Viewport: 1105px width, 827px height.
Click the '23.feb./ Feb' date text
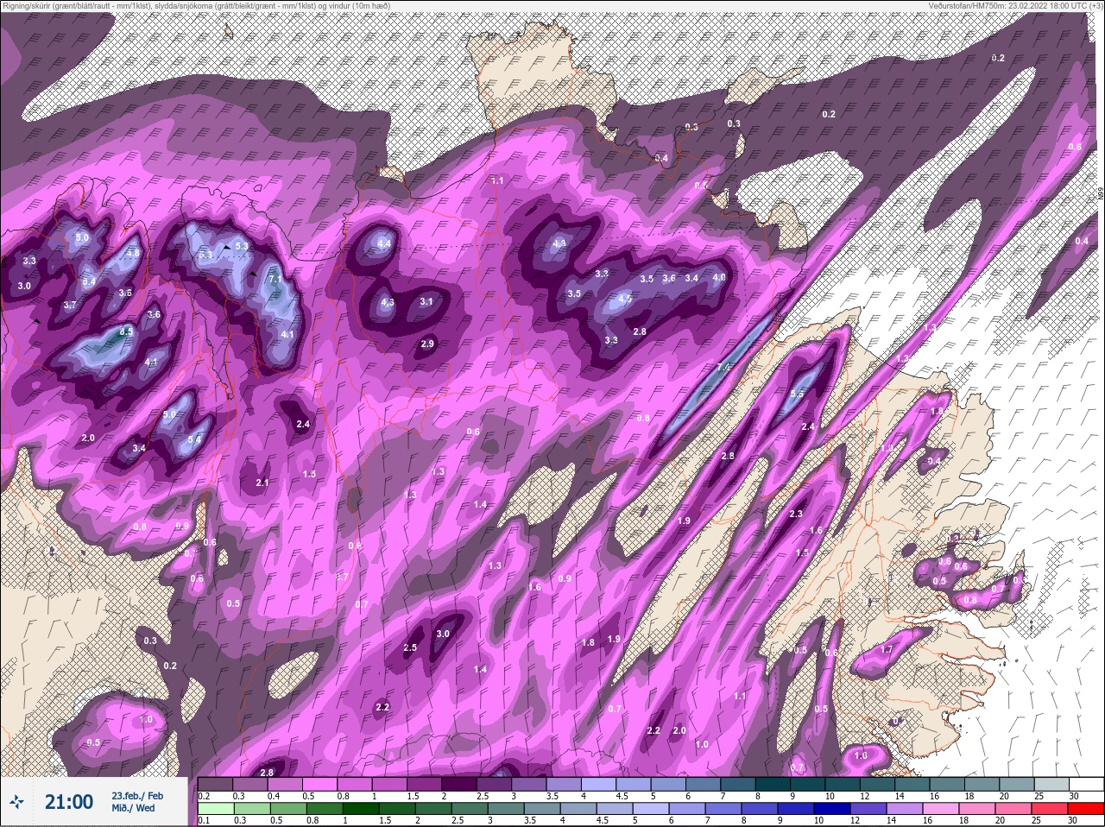click(136, 795)
